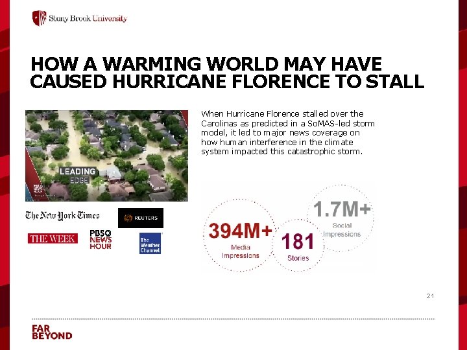Image resolution: width=467 pixels, height=350 pixels.
Task: Click the 1.7M+ figure
Action: point(342,209)
